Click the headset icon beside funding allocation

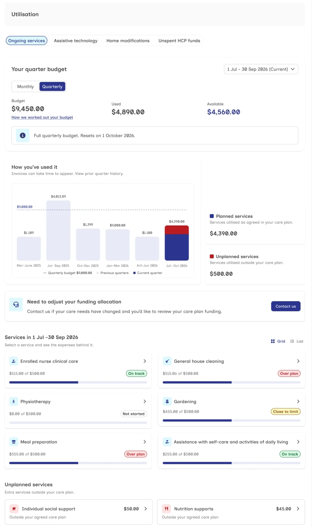click(16, 305)
